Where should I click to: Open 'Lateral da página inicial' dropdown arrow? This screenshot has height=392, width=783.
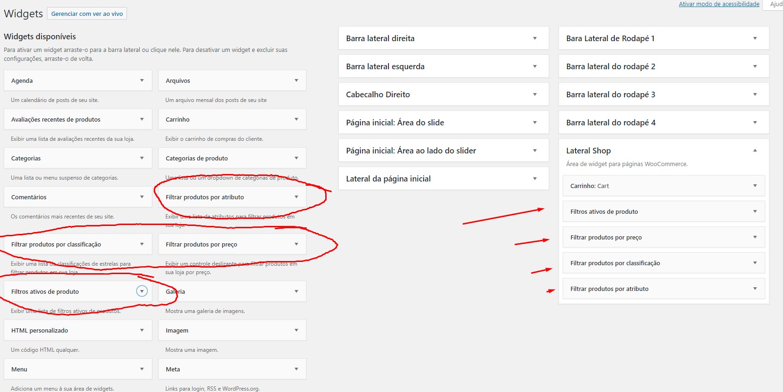(535, 179)
